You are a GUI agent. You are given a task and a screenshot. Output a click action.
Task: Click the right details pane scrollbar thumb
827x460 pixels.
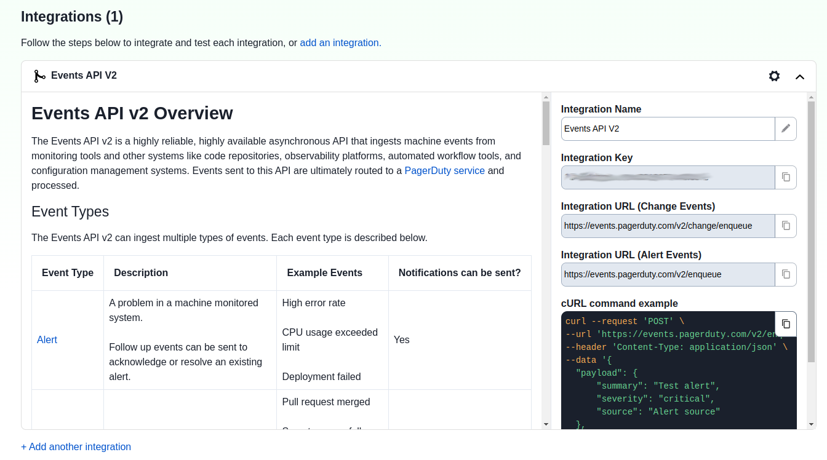tap(811, 231)
